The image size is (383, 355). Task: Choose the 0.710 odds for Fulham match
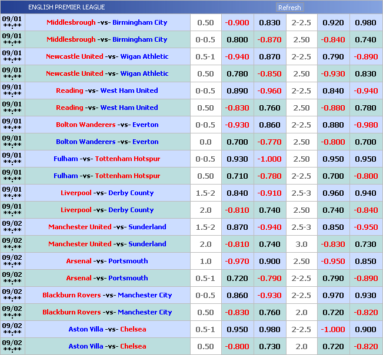click(x=237, y=176)
